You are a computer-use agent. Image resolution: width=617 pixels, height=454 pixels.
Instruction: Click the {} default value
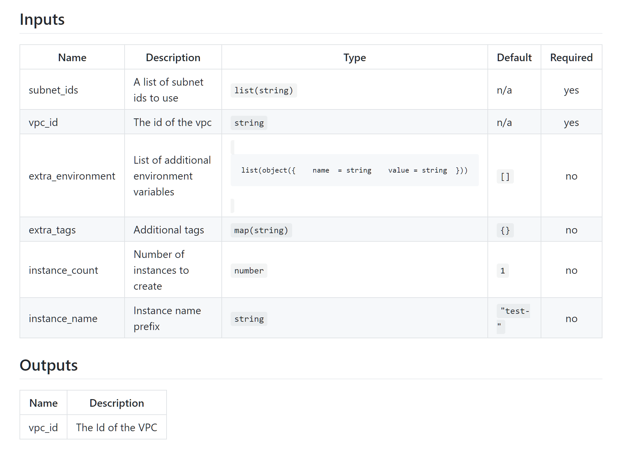pos(505,230)
